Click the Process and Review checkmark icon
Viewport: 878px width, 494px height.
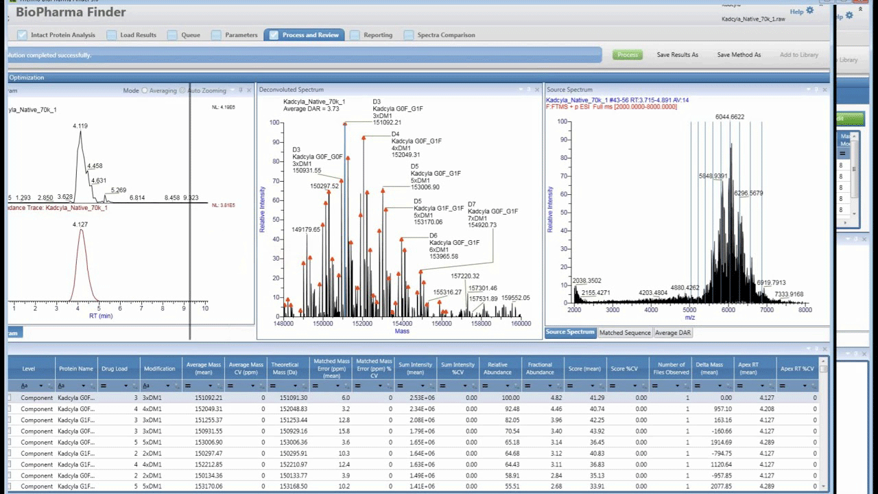[274, 35]
